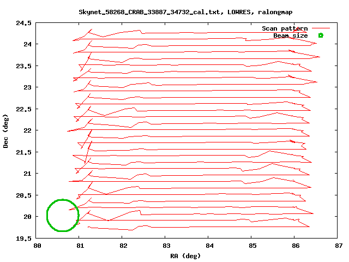Screen dimensions: 349x262
Task: Click the y-axis tick label 24
Action: (x=28, y=44)
